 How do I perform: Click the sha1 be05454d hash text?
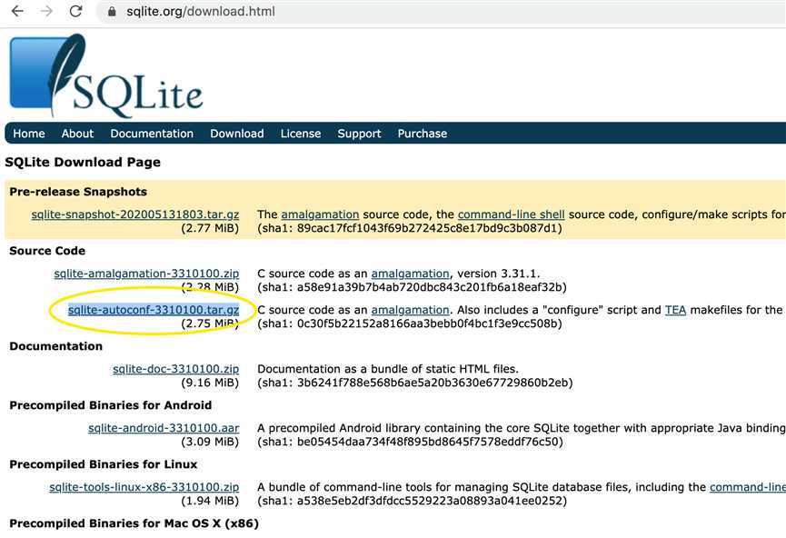pyautogui.click(x=410, y=442)
